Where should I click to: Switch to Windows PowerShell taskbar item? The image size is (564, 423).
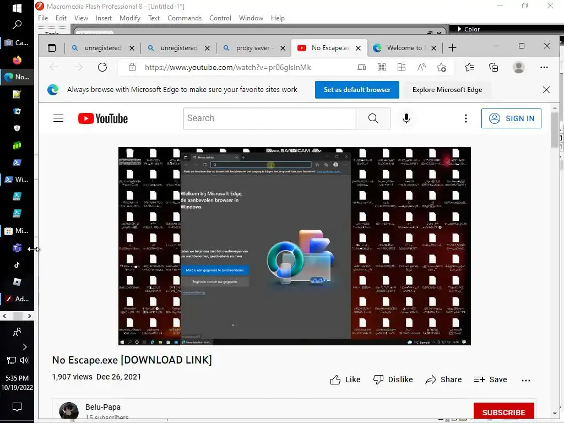[17, 179]
